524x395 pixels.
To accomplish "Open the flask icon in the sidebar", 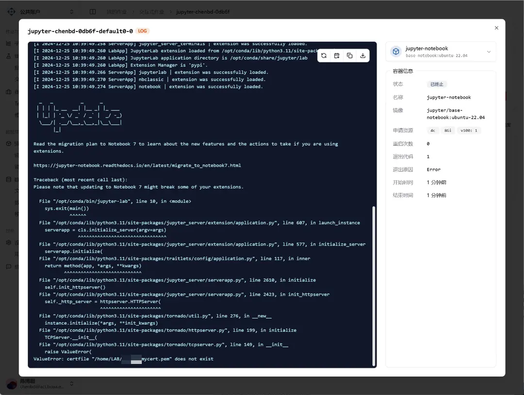I will (x=9, y=56).
